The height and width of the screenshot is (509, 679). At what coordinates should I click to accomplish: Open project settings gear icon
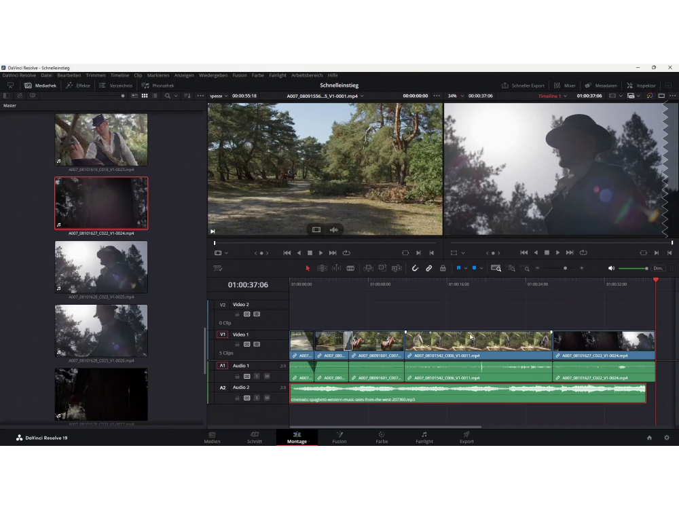point(666,438)
